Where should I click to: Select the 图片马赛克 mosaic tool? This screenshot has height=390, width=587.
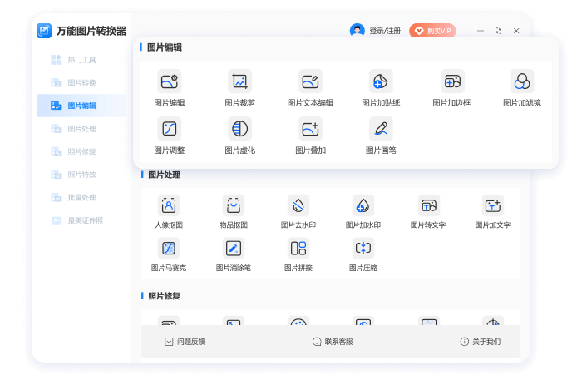point(169,248)
